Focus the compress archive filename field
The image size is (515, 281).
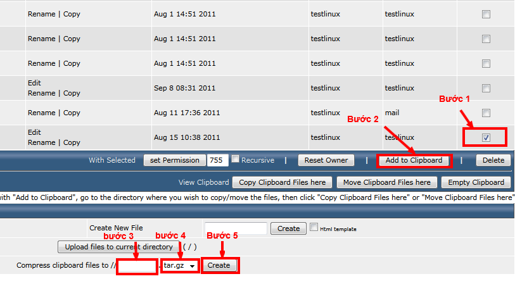click(137, 266)
